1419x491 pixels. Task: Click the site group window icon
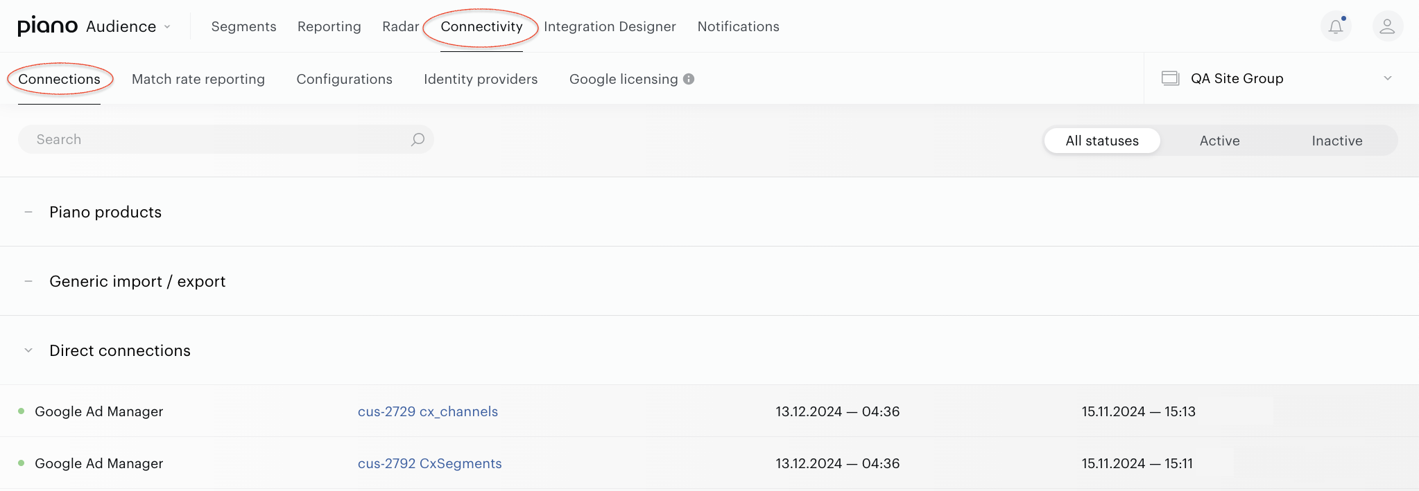[1170, 78]
